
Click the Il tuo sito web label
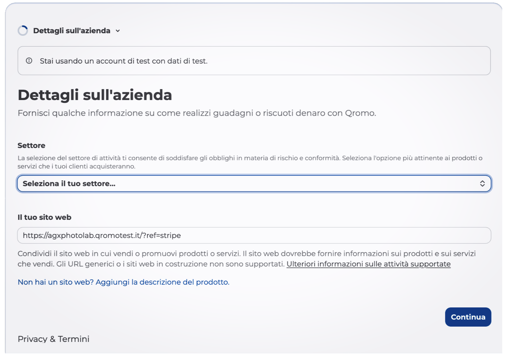(x=44, y=217)
